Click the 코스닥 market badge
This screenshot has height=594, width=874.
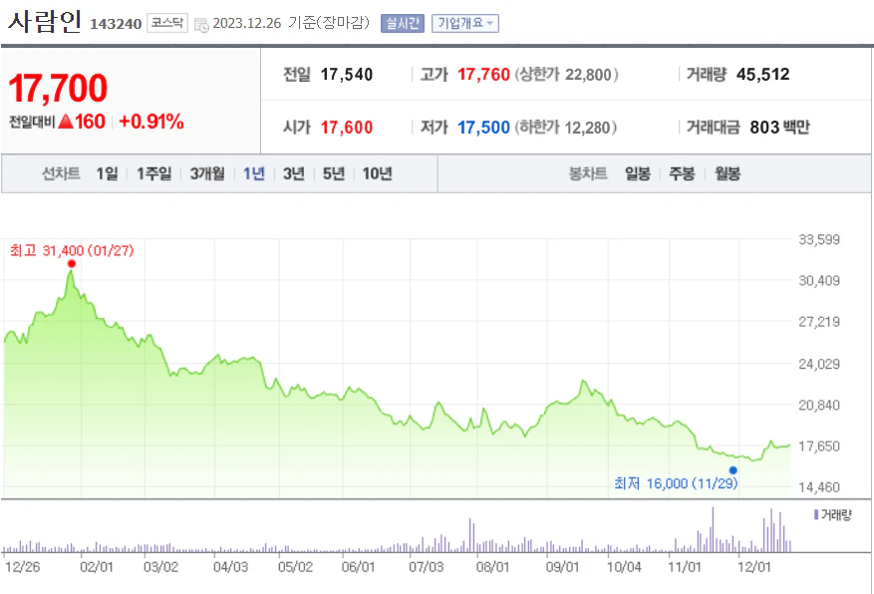[x=168, y=21]
